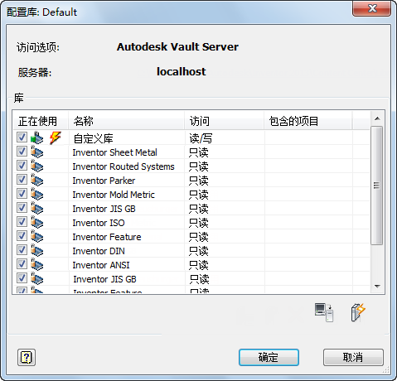Click the Autodesk Vault Server access option text
The width and height of the screenshot is (397, 381).
coord(177,46)
